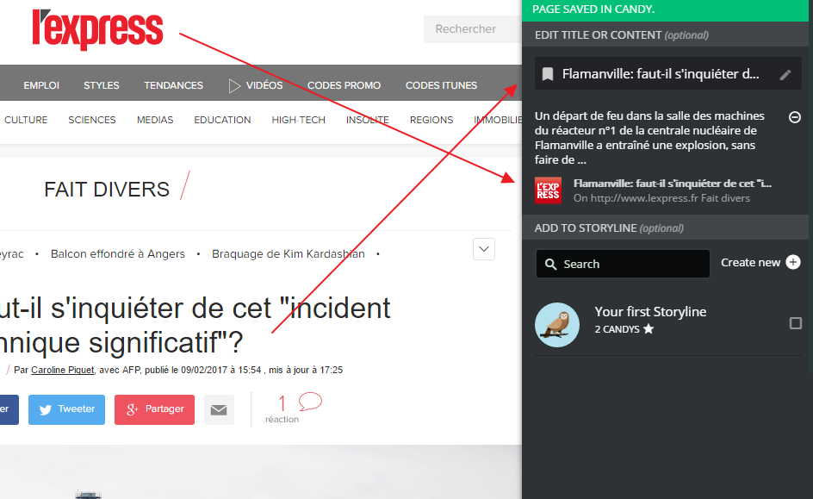Click the Flamanville title edit field
Screen dimensions: 813x499
(667, 73)
